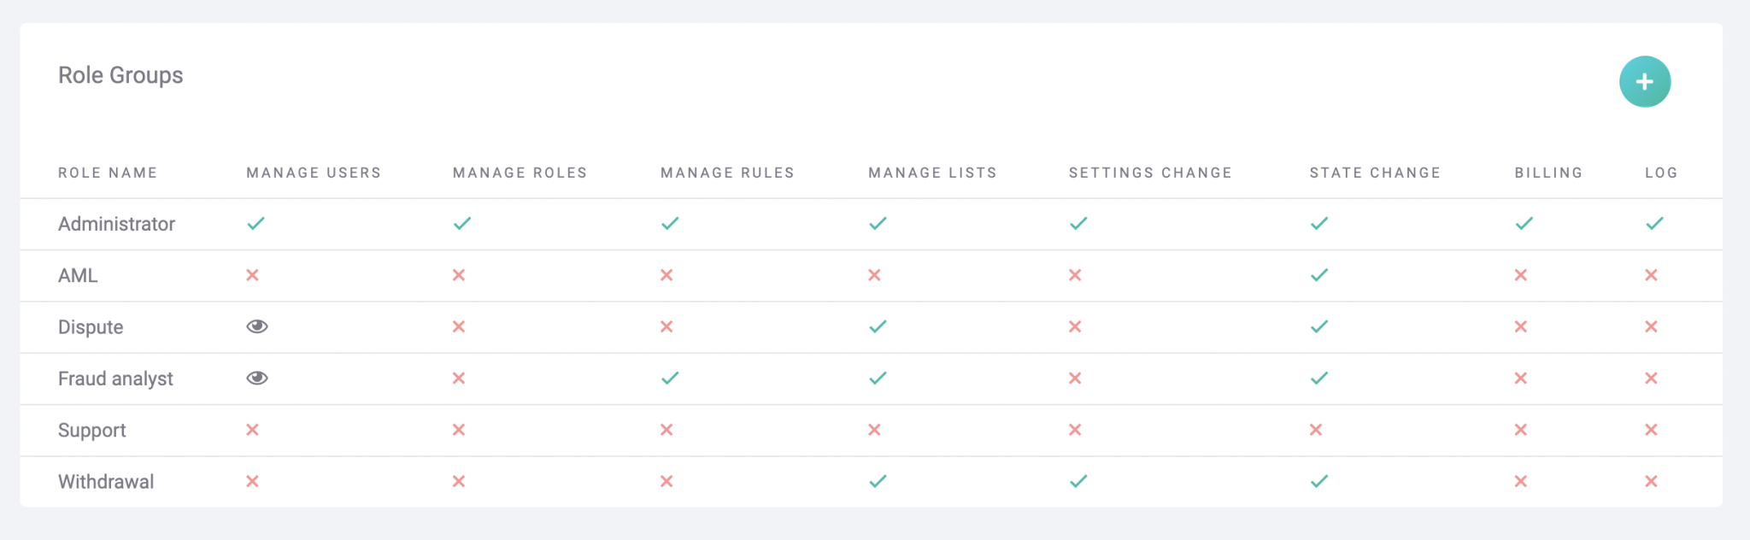Click the green plus button to add role
The width and height of the screenshot is (1750, 540).
pos(1644,81)
